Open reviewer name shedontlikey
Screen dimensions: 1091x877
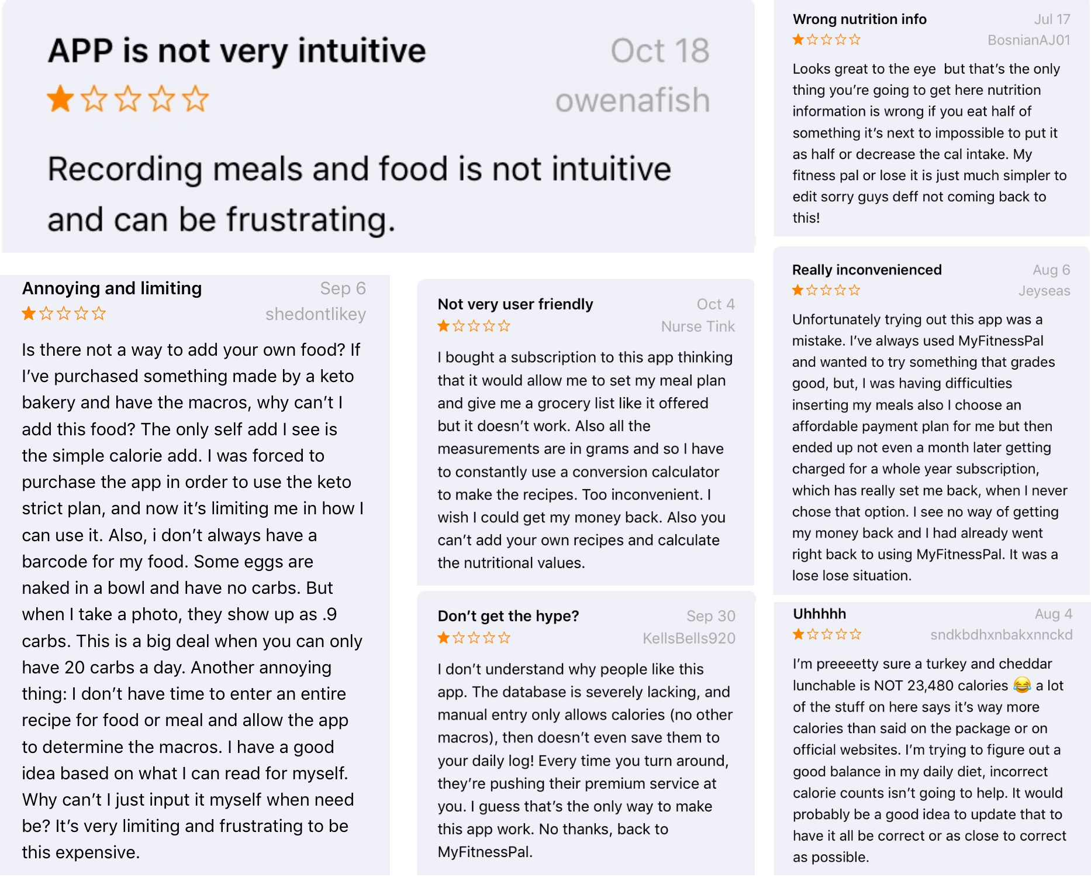[316, 314]
